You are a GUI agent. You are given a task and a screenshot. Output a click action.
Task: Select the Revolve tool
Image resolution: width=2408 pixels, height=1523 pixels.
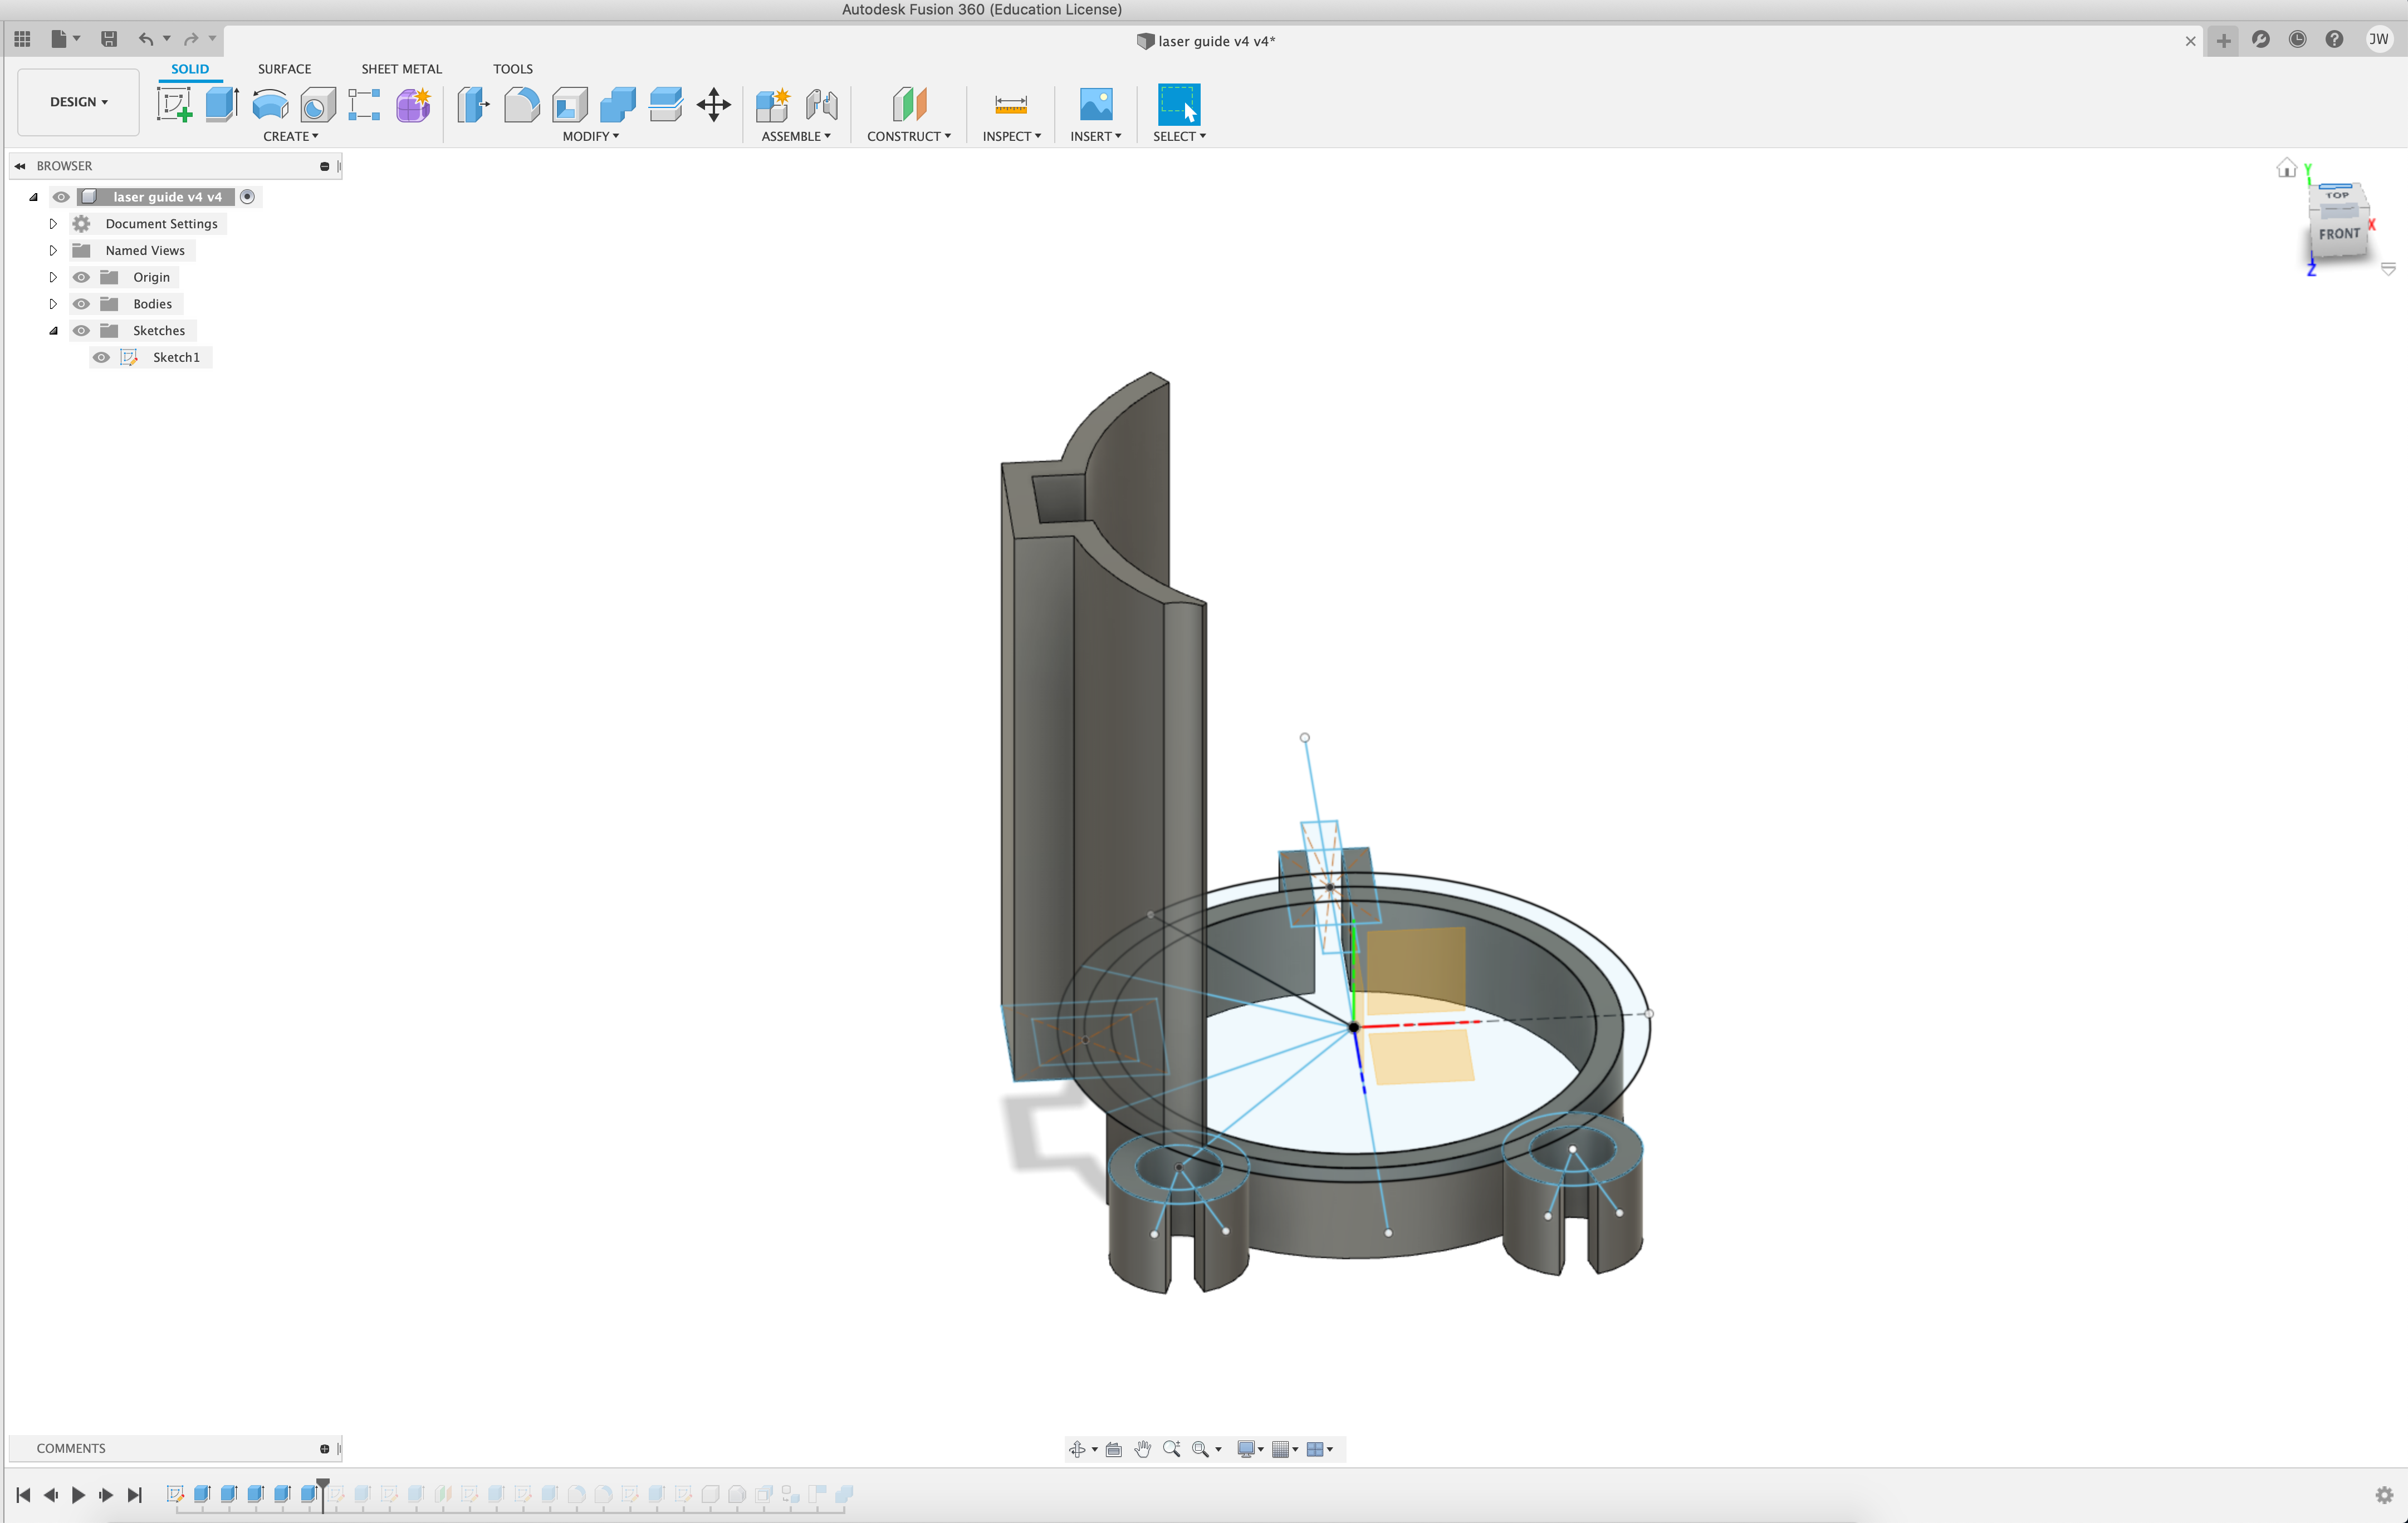pos(270,104)
